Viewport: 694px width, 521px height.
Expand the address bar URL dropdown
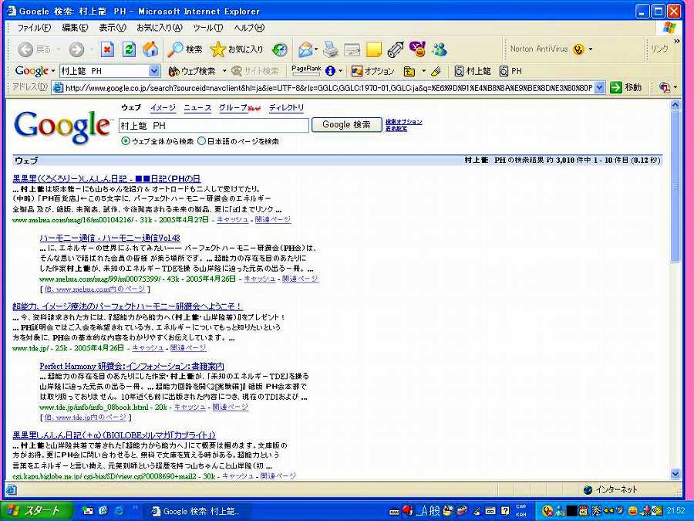tap(599, 88)
